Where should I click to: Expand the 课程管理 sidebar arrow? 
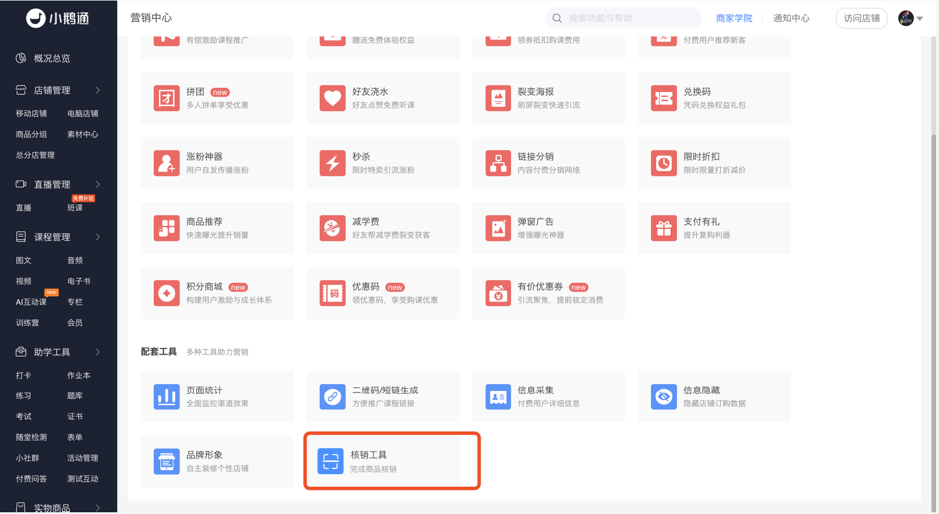[98, 237]
